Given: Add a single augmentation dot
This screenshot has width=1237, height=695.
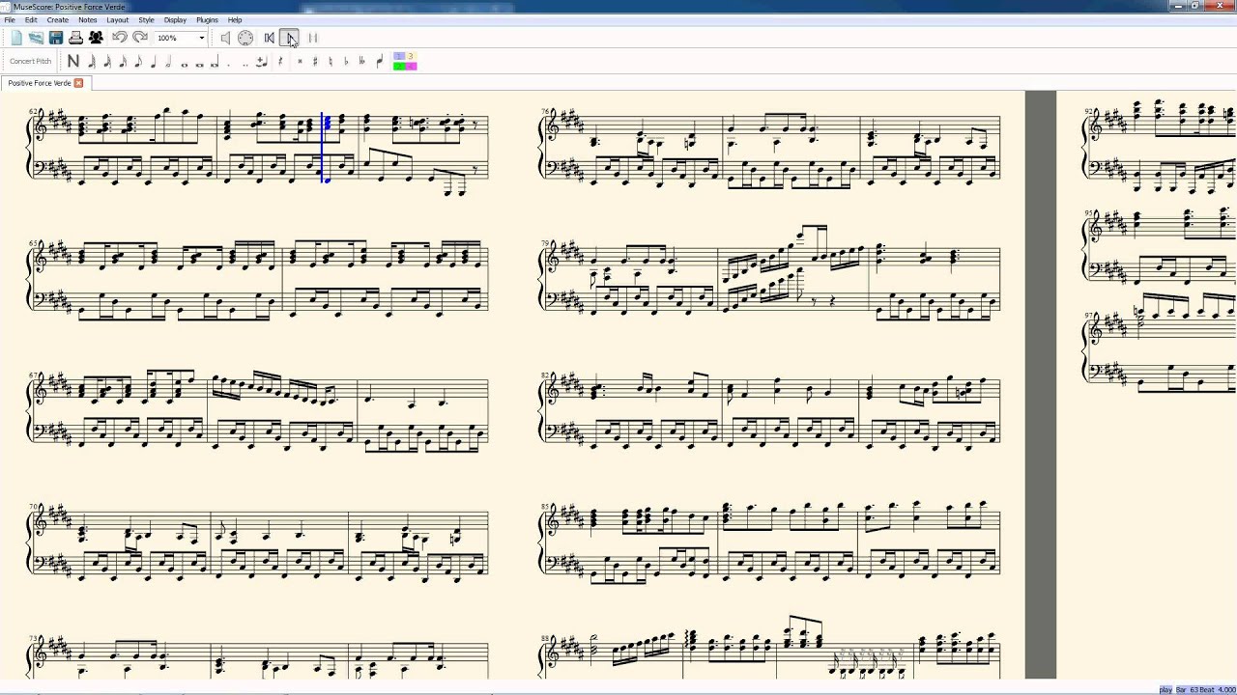Looking at the screenshot, I should [x=229, y=64].
